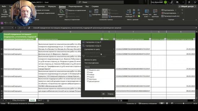Click Запросы и подключения in ribbon

[76, 10]
